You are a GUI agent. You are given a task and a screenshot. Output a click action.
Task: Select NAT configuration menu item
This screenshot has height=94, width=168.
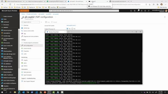pyautogui.click(x=31, y=45)
